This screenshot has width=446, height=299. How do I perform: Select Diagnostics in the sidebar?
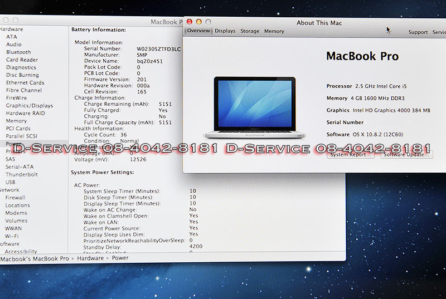click(21, 67)
